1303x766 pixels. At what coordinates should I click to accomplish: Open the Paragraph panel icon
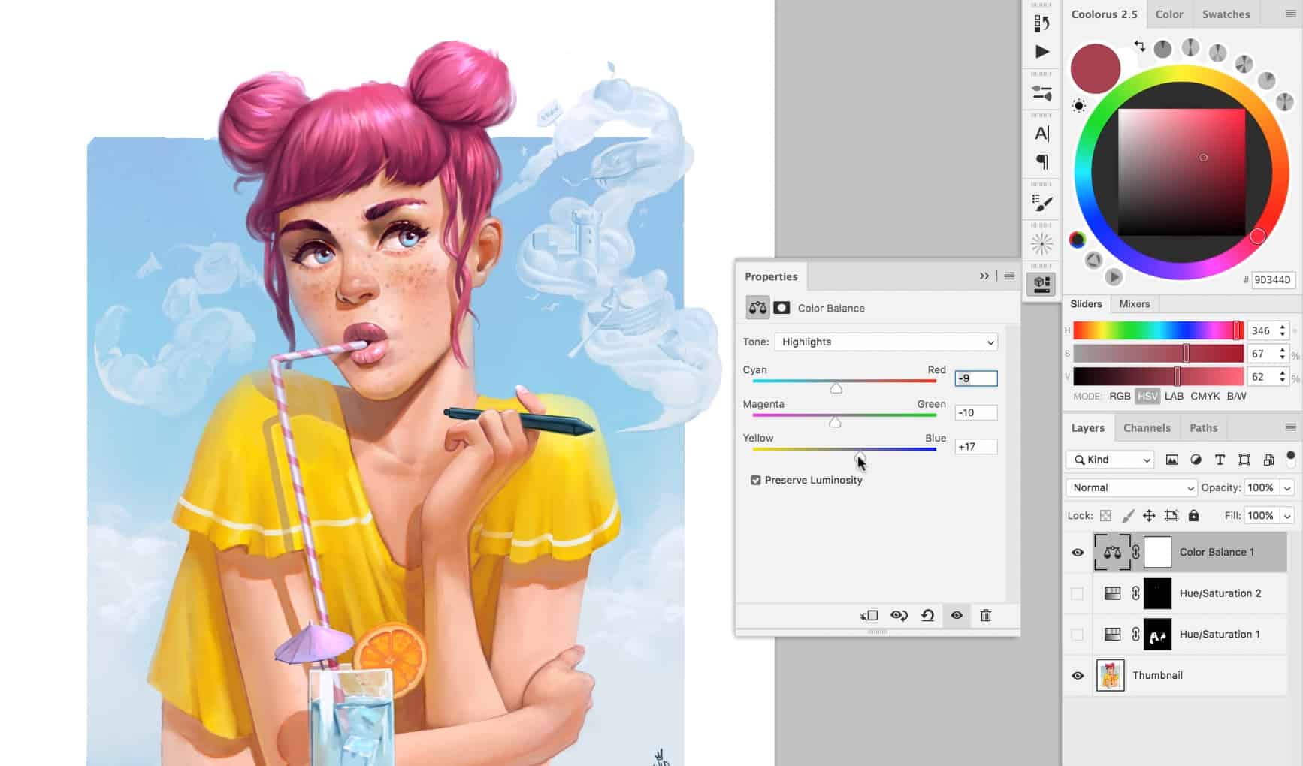pyautogui.click(x=1041, y=162)
